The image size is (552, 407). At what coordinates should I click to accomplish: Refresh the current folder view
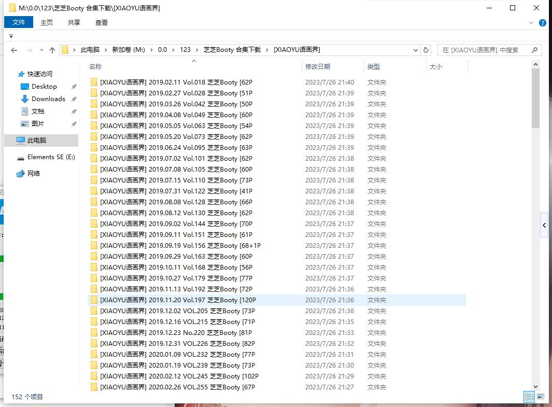[x=426, y=50]
